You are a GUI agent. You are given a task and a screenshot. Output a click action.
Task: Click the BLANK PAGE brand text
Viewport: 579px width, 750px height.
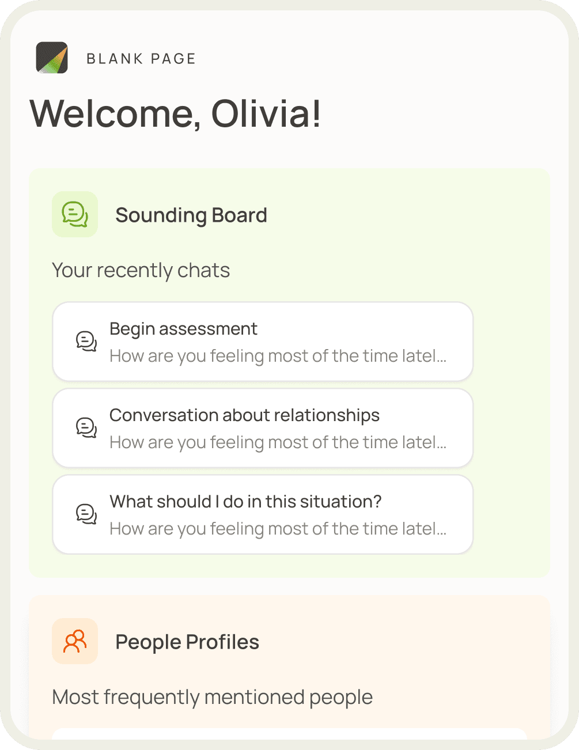coord(141,59)
